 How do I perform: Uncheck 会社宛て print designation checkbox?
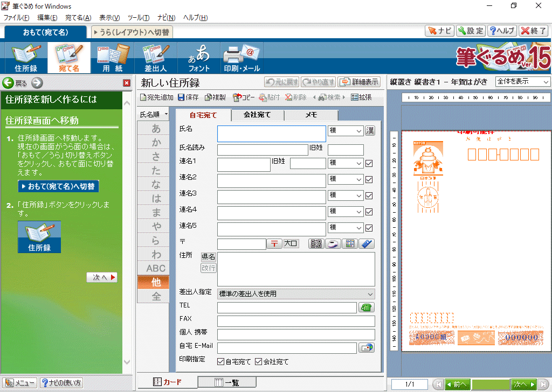click(x=258, y=362)
